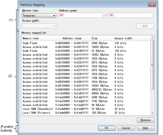Click the end address range input field
This screenshot has width=163, height=135.
(131, 15)
